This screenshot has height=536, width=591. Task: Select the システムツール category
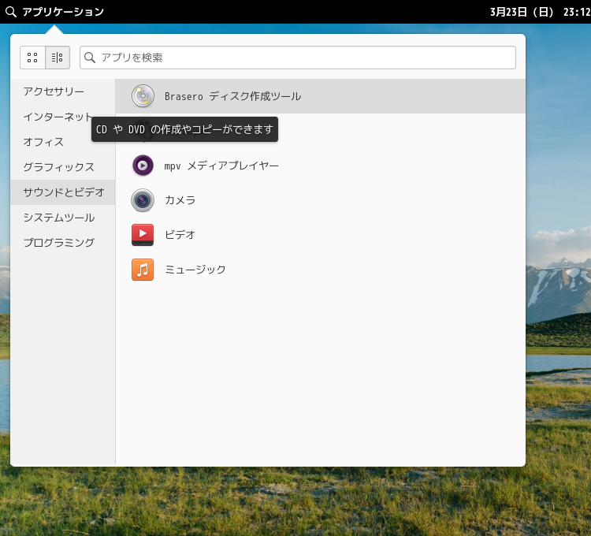[x=62, y=218]
